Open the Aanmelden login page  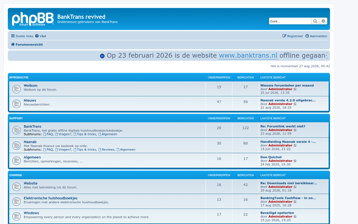click(x=316, y=36)
